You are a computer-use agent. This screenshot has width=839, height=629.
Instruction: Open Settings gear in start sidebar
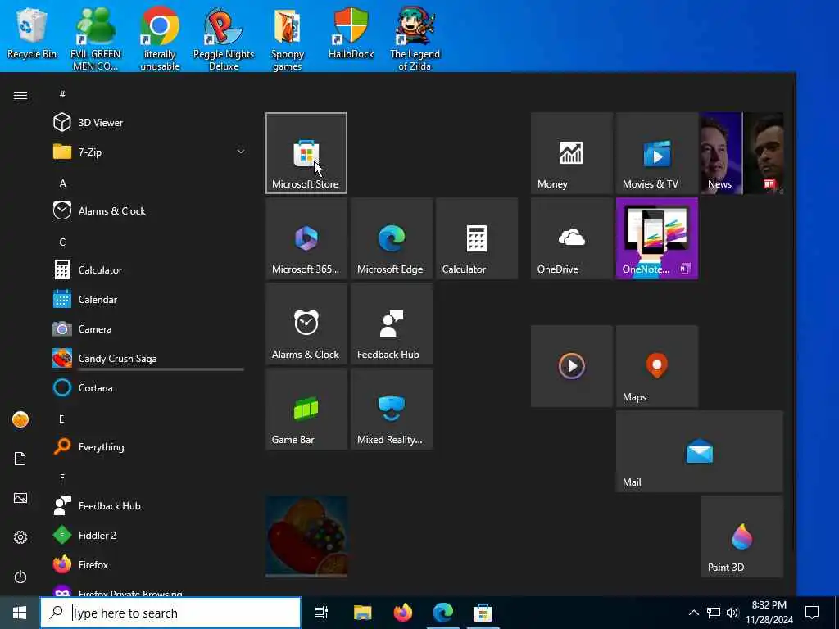tap(20, 537)
